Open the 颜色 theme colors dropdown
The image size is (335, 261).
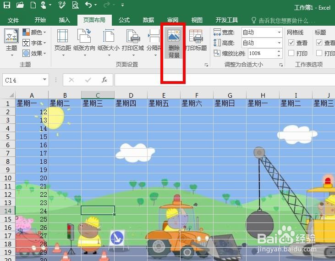(x=34, y=32)
